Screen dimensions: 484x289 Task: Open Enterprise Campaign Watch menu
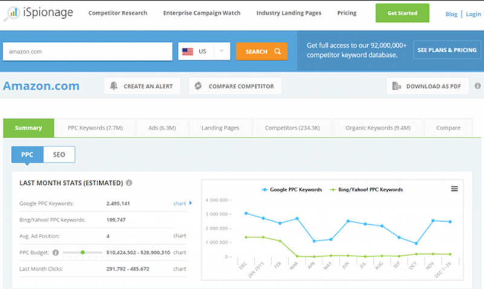click(201, 13)
